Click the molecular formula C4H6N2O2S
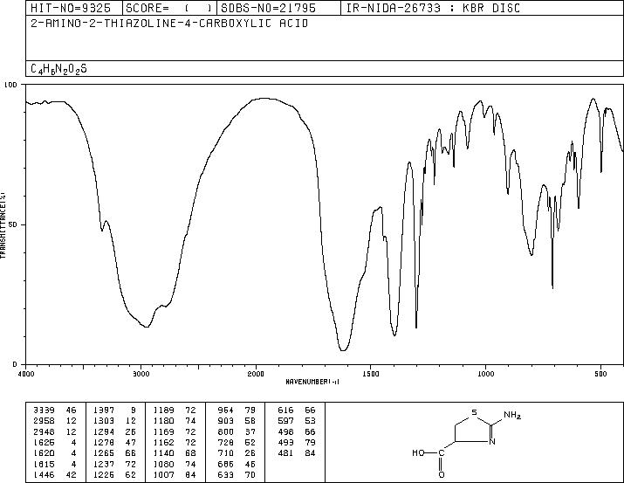The height and width of the screenshot is (483, 624). pos(58,69)
